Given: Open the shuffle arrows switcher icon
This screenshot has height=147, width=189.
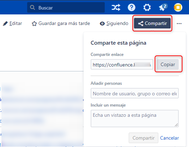Looking at the screenshot, I should pos(116,7).
